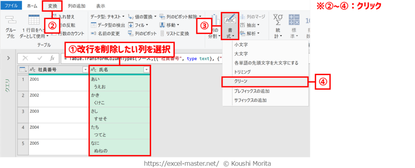Open the 氏名 column filter dropdown
The width and height of the screenshot is (415, 168).
pyautogui.click(x=146, y=70)
